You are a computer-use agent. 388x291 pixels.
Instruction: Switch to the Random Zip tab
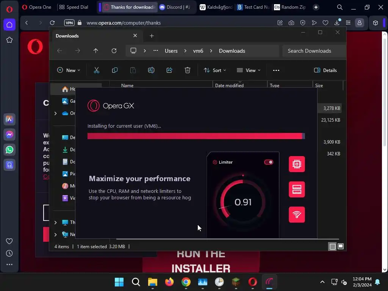pos(290,7)
